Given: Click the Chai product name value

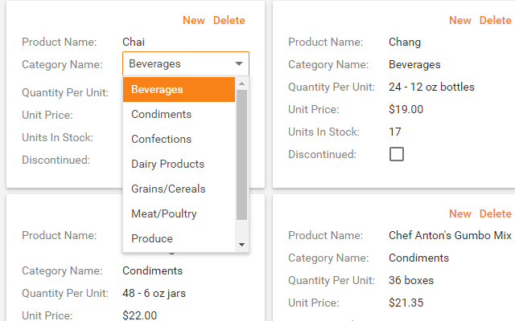Looking at the screenshot, I should [x=134, y=42].
